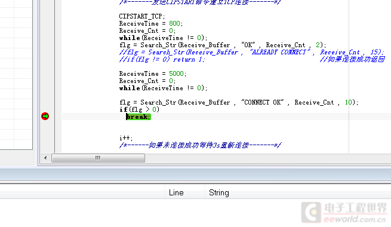The image size is (391, 227).
Task: Click the commented return 1 line
Action: (x=162, y=59)
